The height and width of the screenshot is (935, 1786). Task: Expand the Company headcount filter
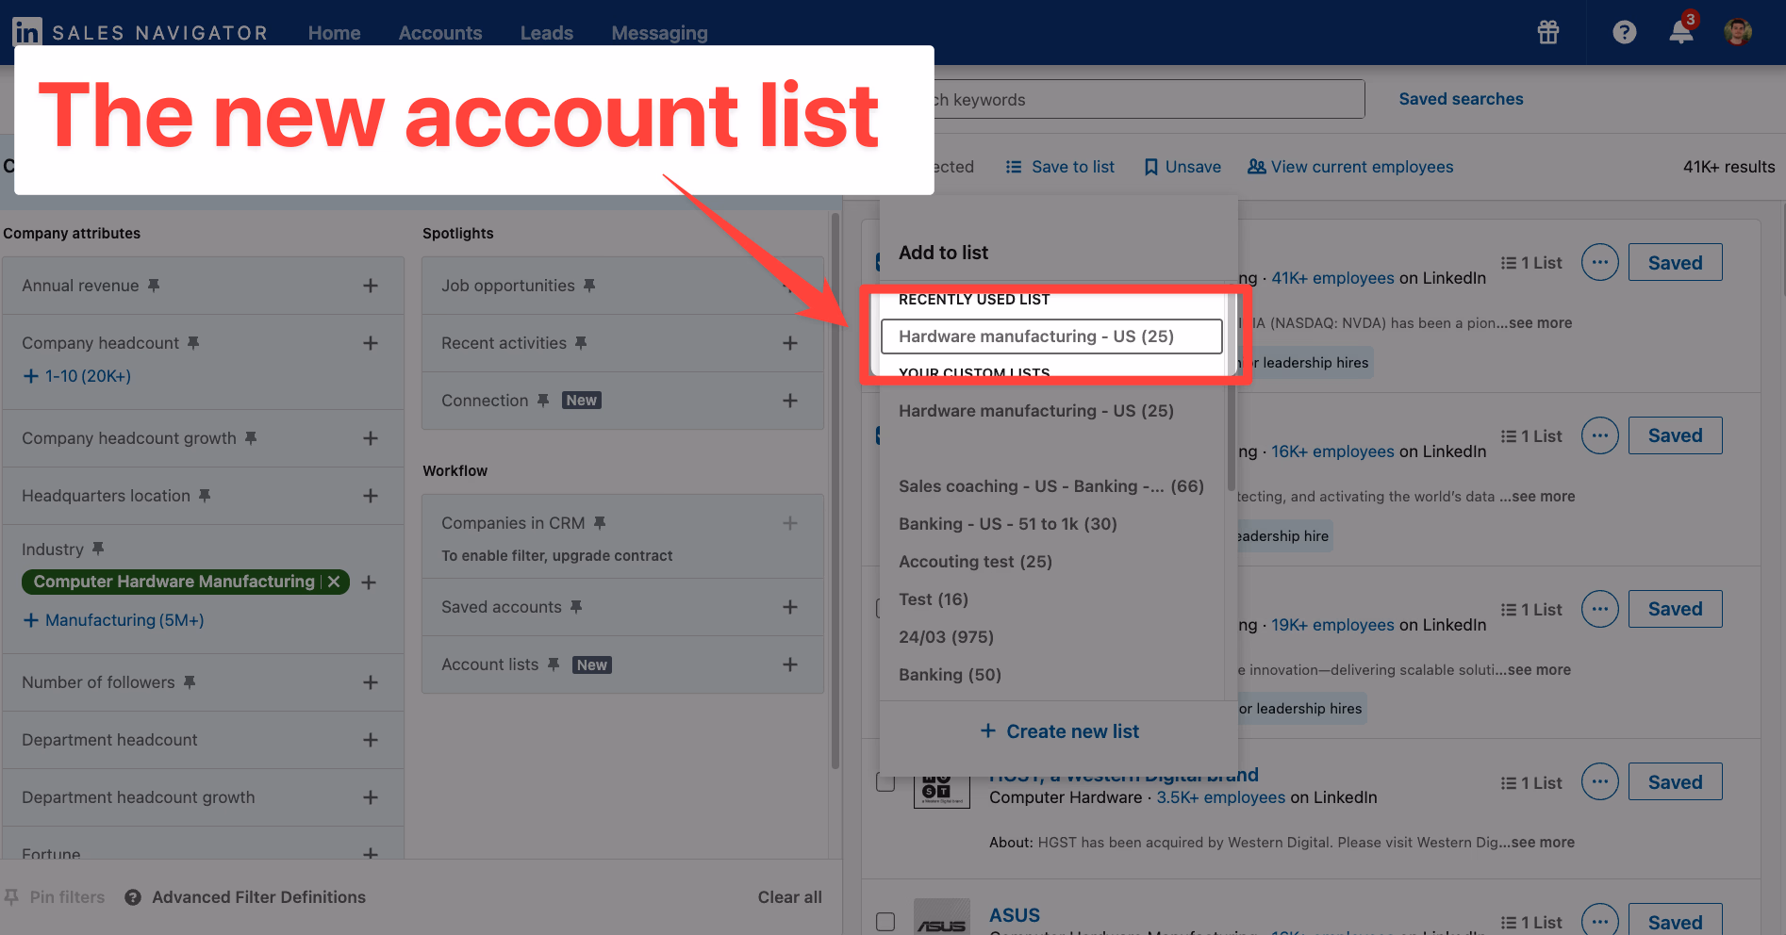(371, 343)
